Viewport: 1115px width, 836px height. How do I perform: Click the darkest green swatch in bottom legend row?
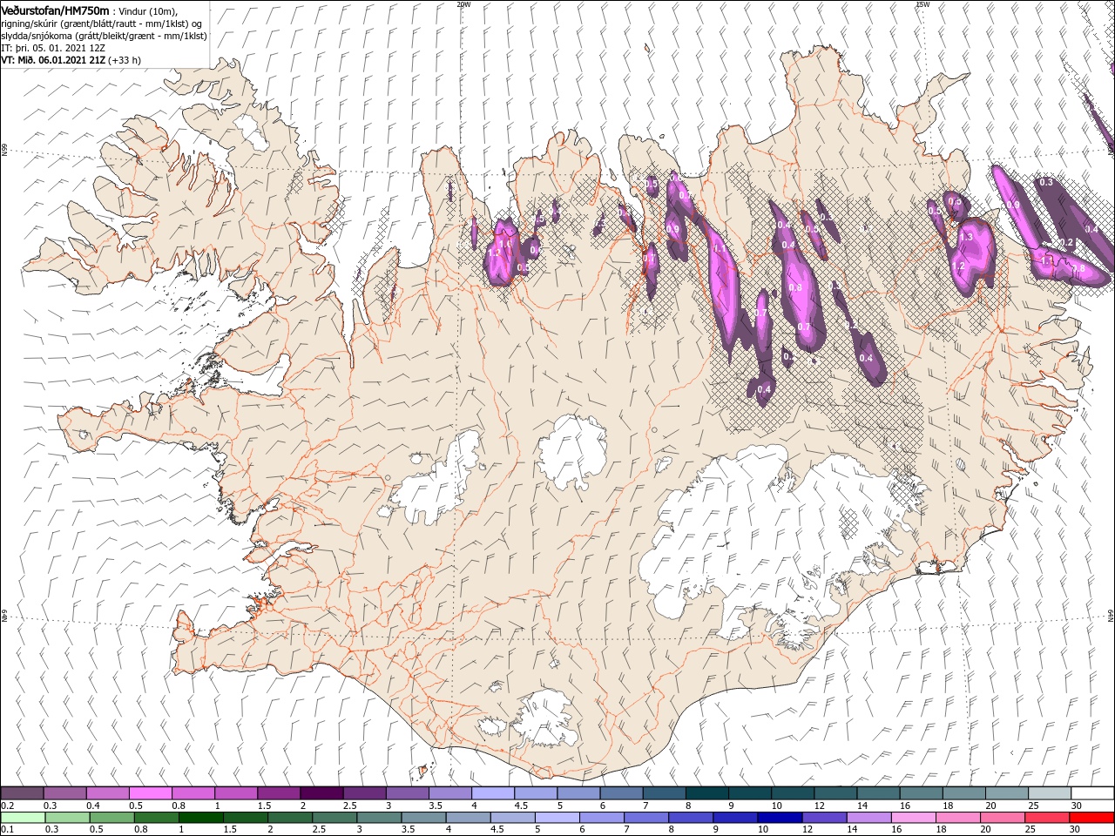(201, 818)
